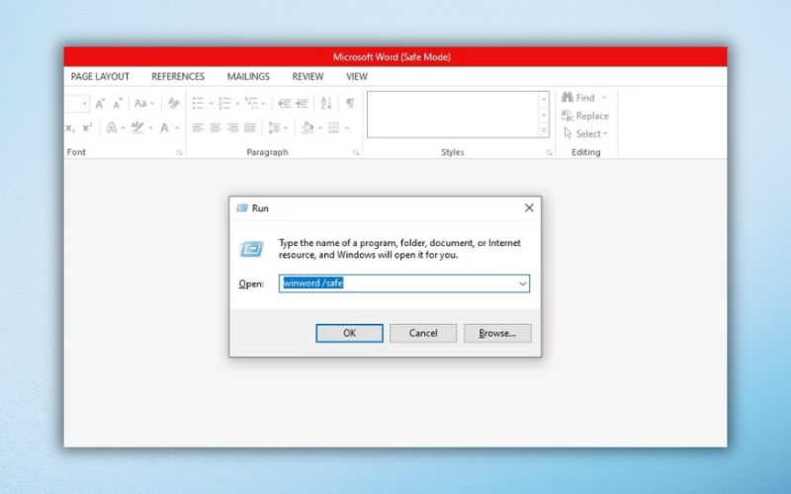Align text right in Word
791x494 pixels.
[232, 127]
